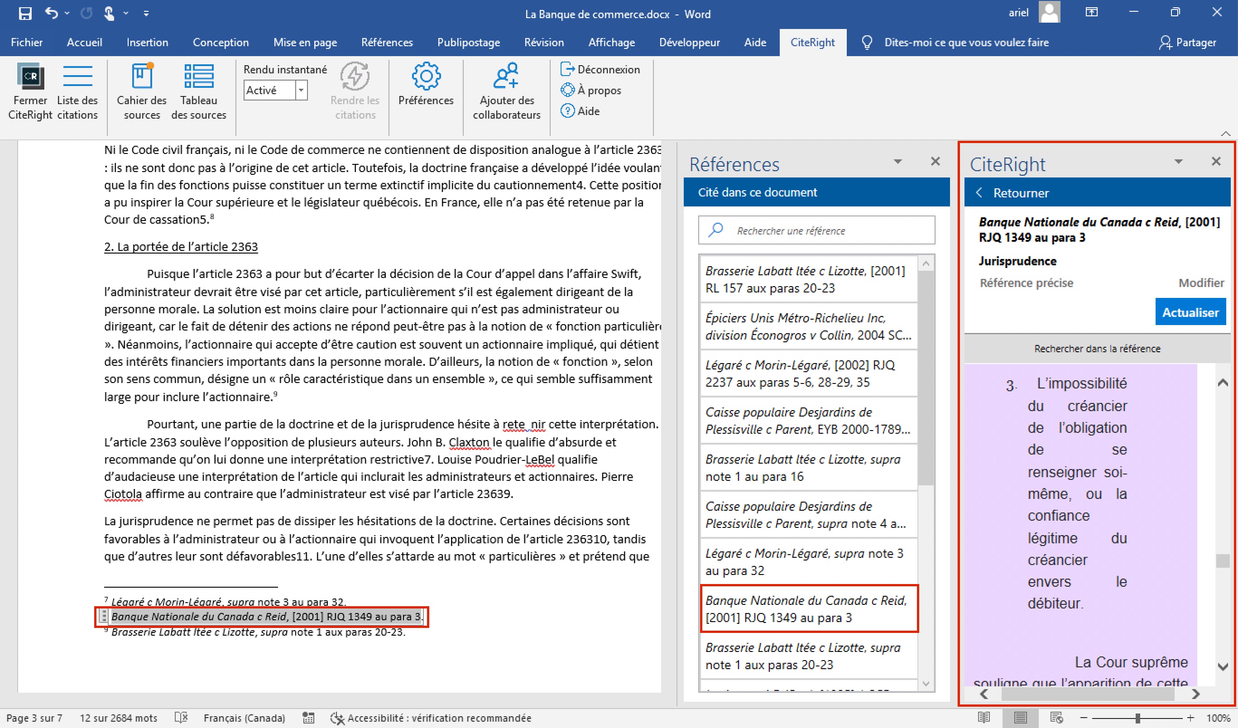This screenshot has height=728, width=1238.
Task: Select Épiciers Unis Métro-Richelieu reference
Action: pyautogui.click(x=808, y=326)
